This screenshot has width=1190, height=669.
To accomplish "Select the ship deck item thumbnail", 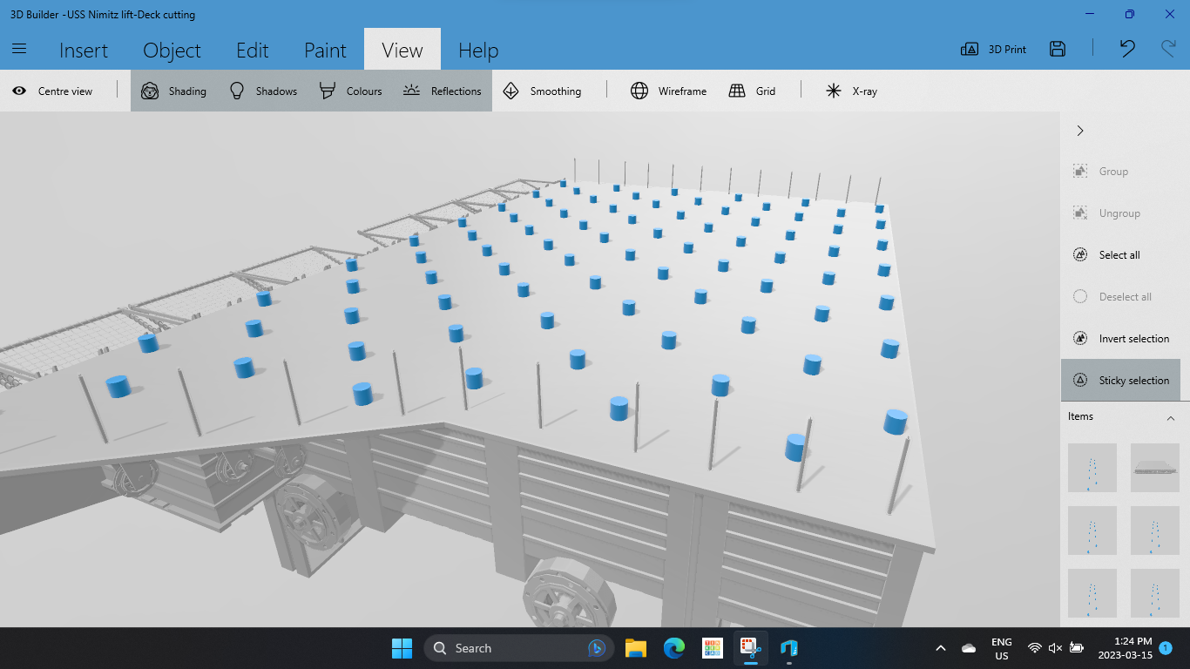I will click(x=1155, y=468).
